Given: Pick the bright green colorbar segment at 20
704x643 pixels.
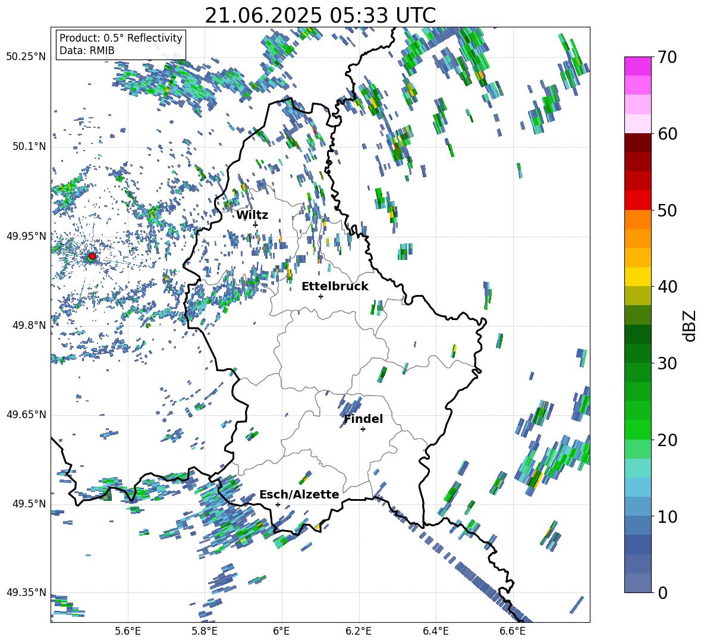Looking at the screenshot, I should (638, 429).
